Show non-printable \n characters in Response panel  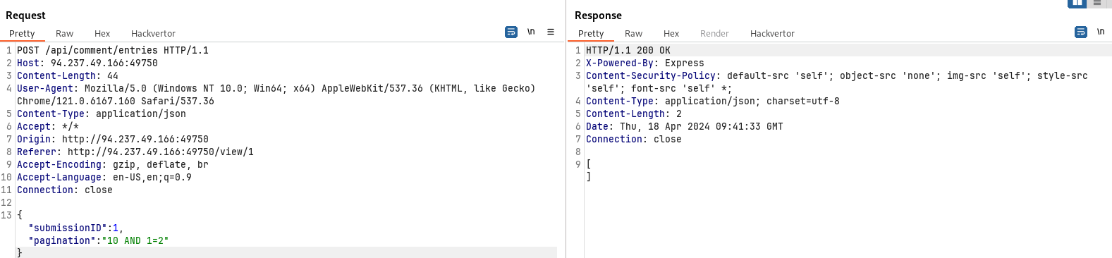[1101, 32]
